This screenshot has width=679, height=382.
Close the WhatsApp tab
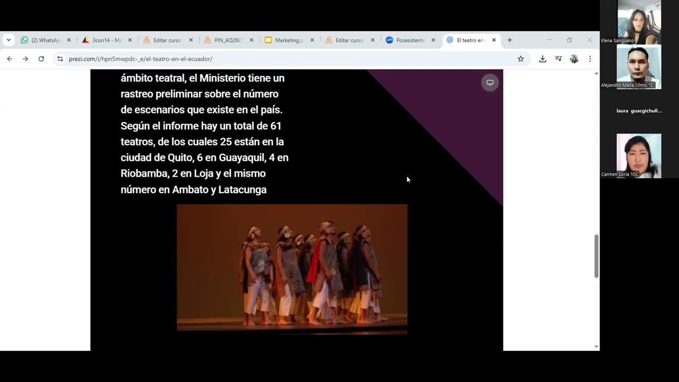[69, 40]
